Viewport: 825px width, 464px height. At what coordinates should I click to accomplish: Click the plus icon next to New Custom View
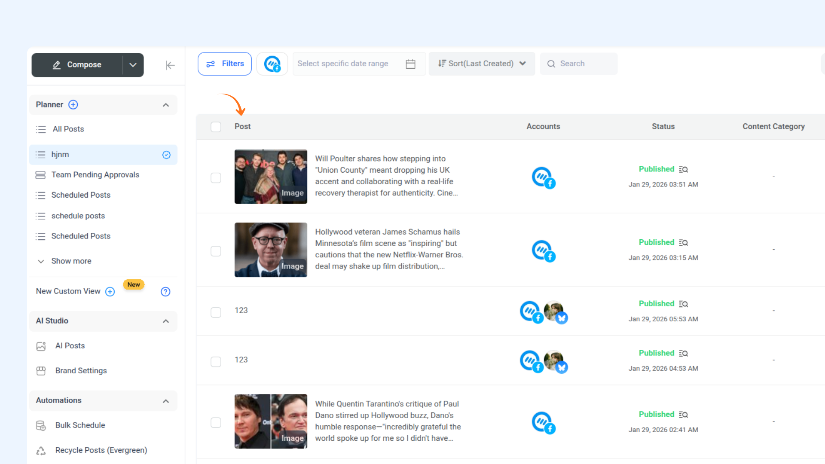pos(110,292)
